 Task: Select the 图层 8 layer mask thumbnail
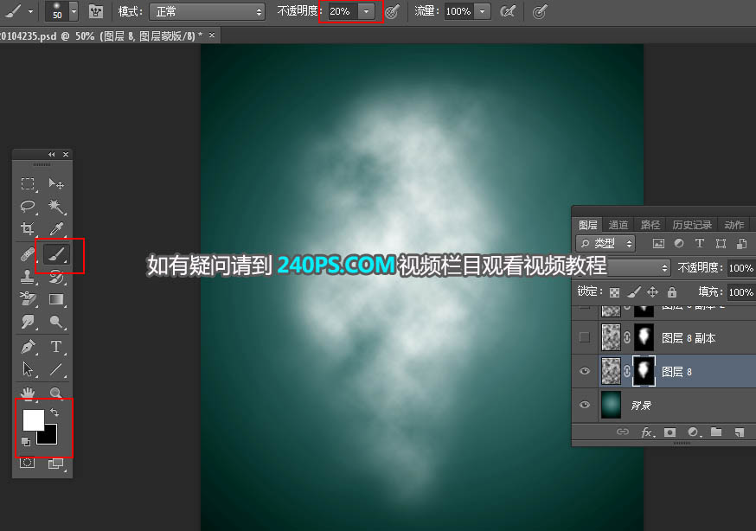[644, 371]
